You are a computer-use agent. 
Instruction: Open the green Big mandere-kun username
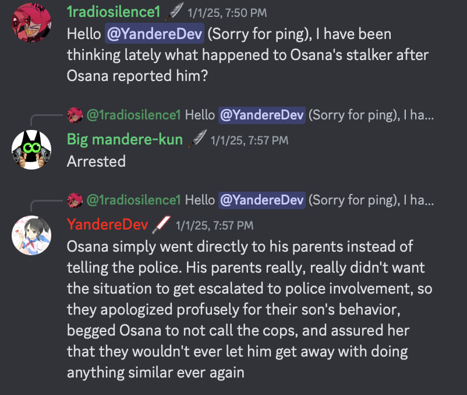coord(125,140)
